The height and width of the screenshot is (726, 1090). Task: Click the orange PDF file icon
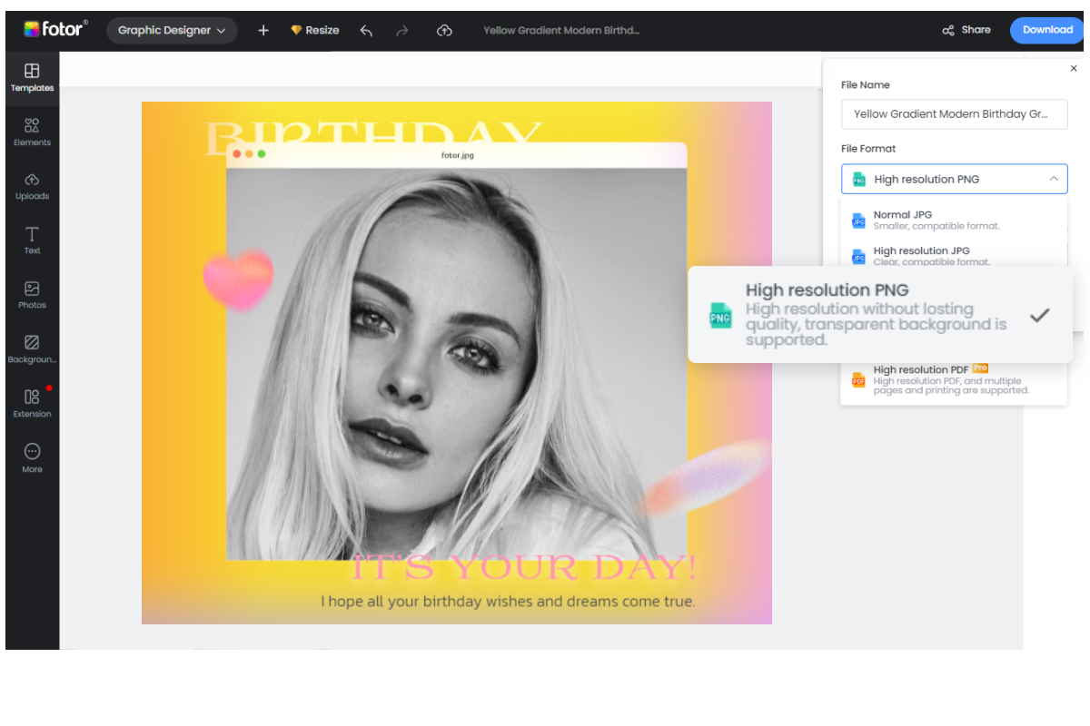(858, 380)
